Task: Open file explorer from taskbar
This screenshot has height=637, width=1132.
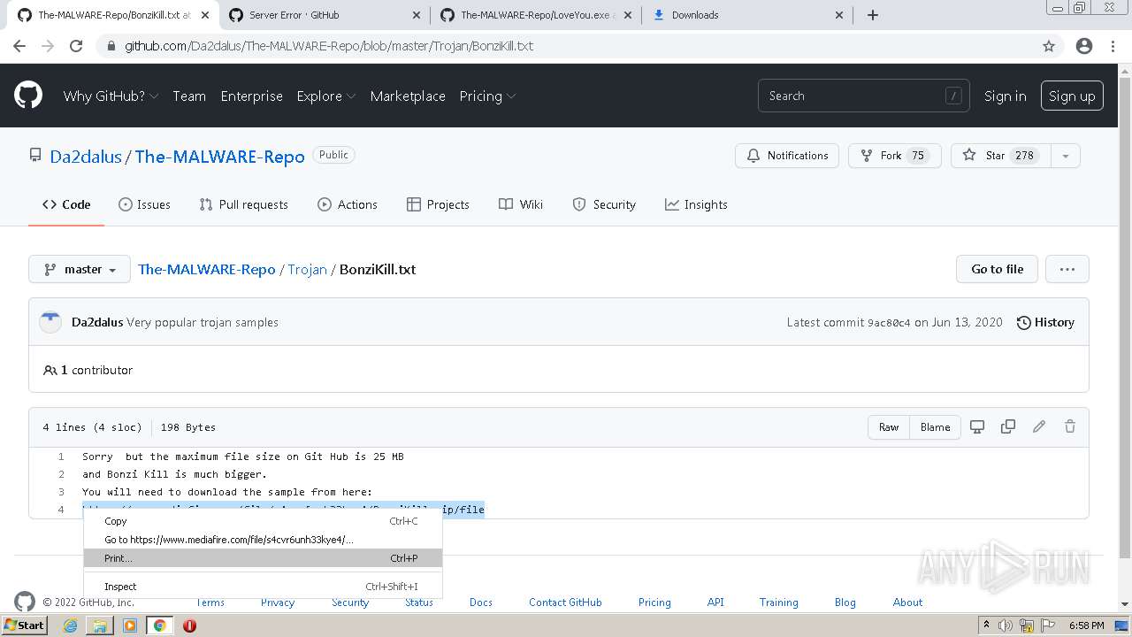Action: coord(100,625)
